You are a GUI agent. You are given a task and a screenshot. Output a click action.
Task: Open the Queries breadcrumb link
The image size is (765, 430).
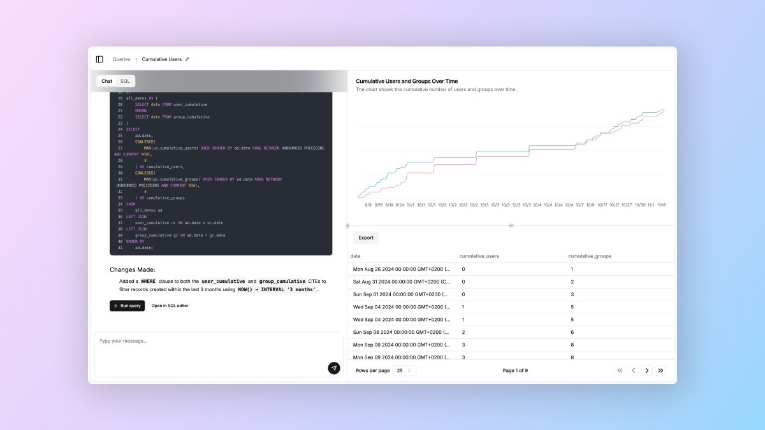(x=121, y=59)
